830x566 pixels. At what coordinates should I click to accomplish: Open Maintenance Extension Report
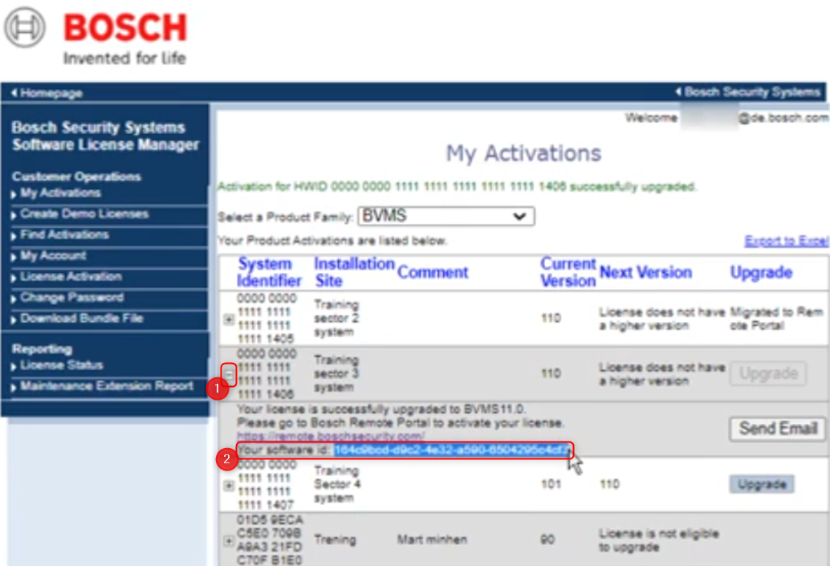(x=107, y=386)
